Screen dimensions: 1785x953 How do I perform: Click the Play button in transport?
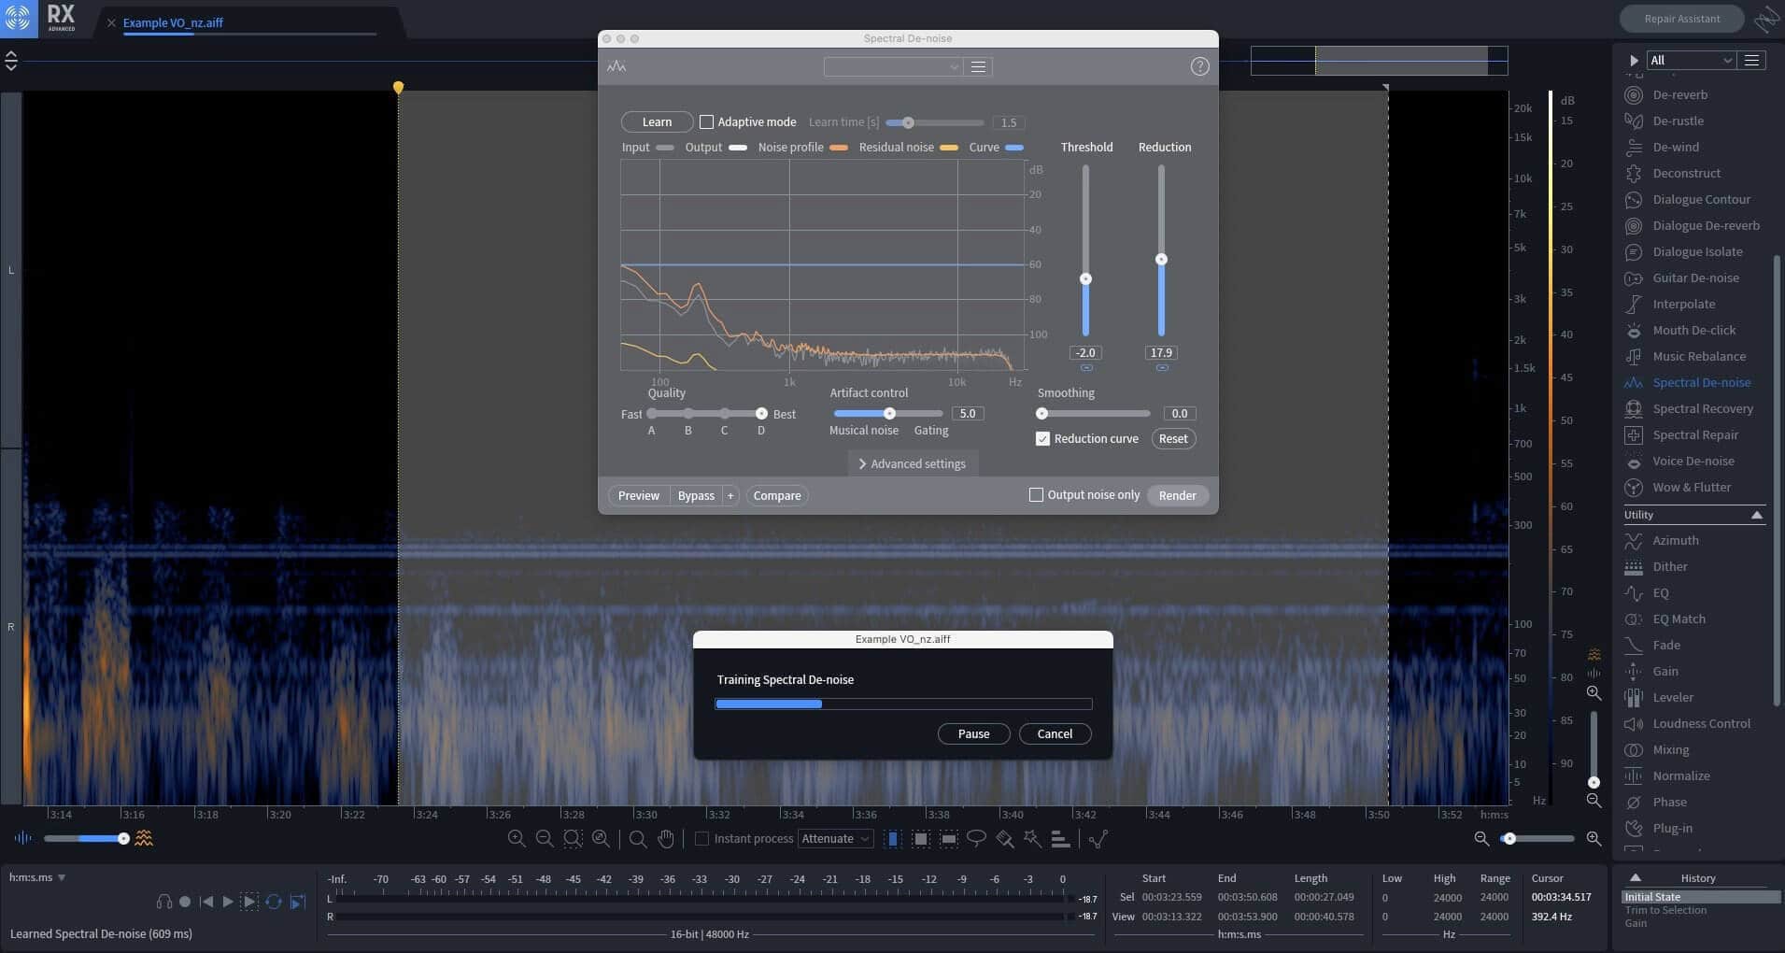pos(228,902)
